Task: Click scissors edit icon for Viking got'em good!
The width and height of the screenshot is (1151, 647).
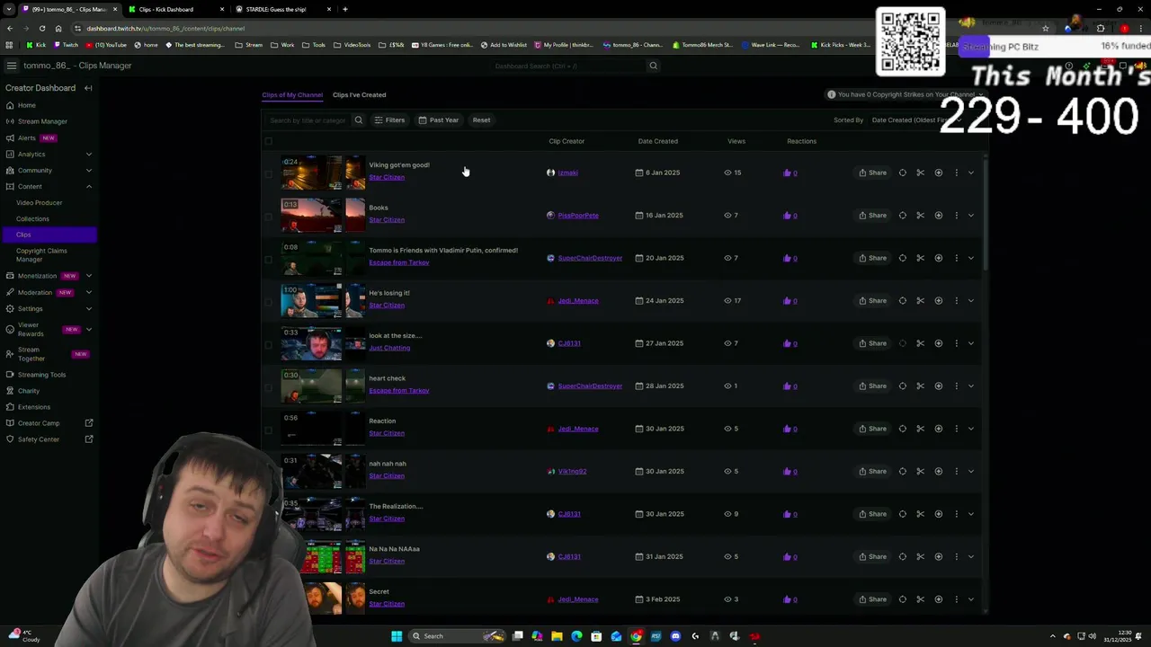Action: (x=920, y=173)
